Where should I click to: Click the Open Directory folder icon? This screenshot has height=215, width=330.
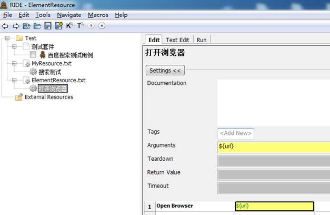(37, 25)
